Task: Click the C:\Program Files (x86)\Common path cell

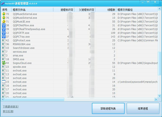Action: point(137,40)
